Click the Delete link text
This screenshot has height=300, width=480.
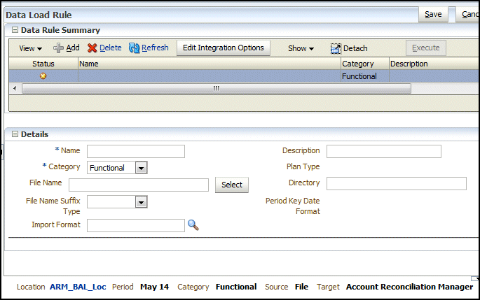(111, 48)
